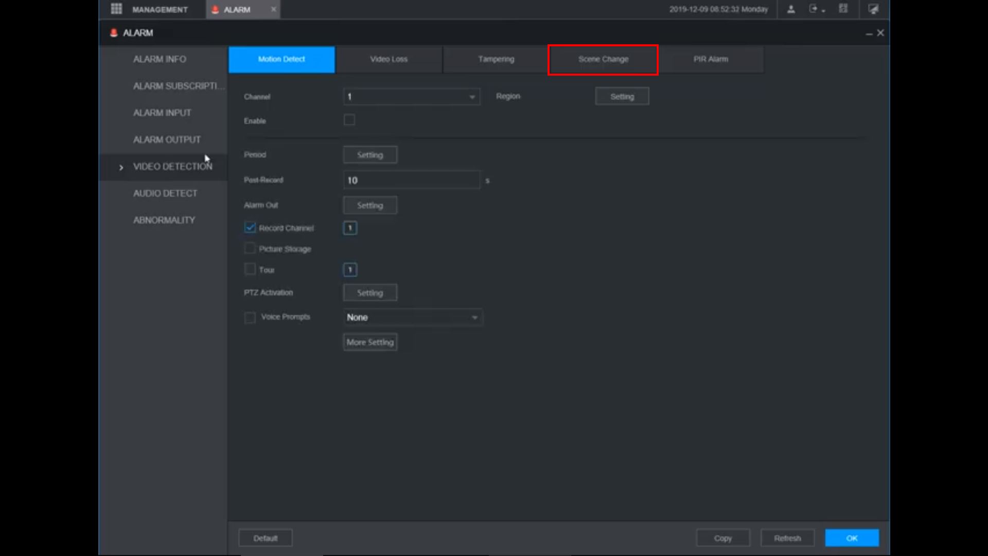Open the Voice Prompts None dropdown
The height and width of the screenshot is (556, 988).
tap(413, 317)
